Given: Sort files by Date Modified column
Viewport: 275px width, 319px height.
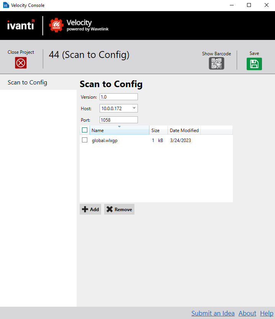Looking at the screenshot, I should [x=184, y=131].
